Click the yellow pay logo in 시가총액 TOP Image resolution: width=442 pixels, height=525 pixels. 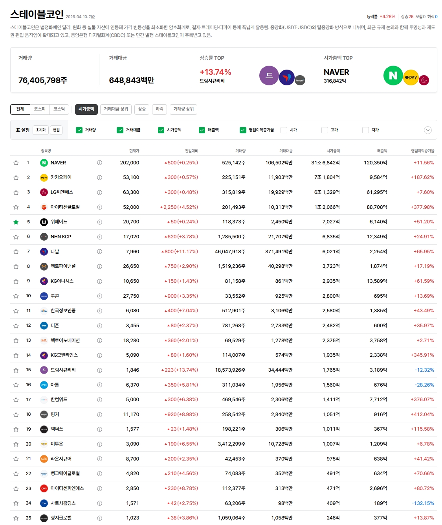click(411, 78)
